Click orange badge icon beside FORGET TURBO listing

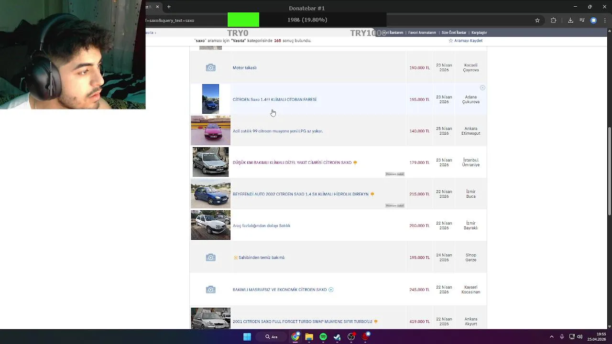(376, 322)
